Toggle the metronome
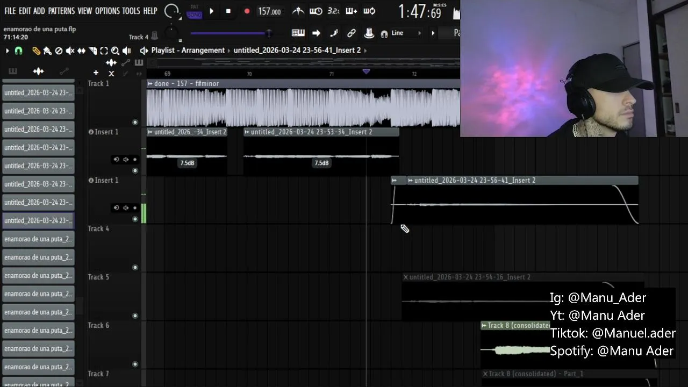 click(298, 11)
